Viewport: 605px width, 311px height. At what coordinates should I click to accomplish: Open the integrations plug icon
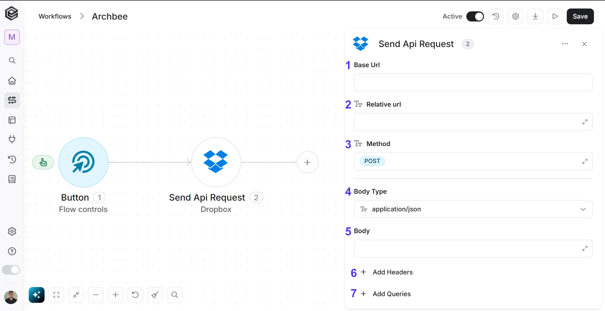pyautogui.click(x=12, y=139)
